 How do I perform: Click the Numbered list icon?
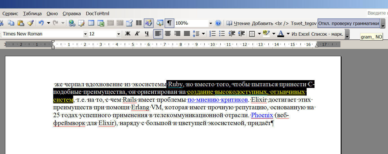[x=213, y=34]
